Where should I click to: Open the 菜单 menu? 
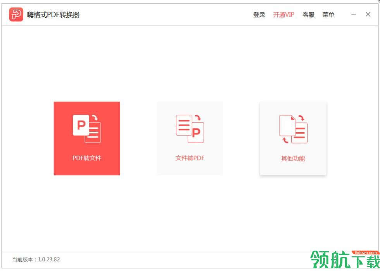(328, 15)
